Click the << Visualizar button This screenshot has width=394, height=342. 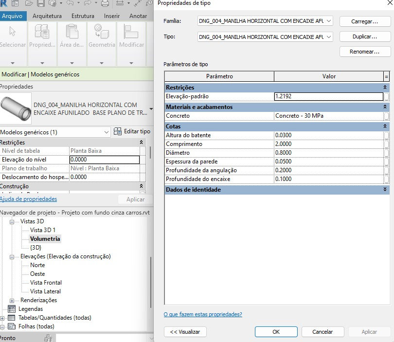pos(185,332)
